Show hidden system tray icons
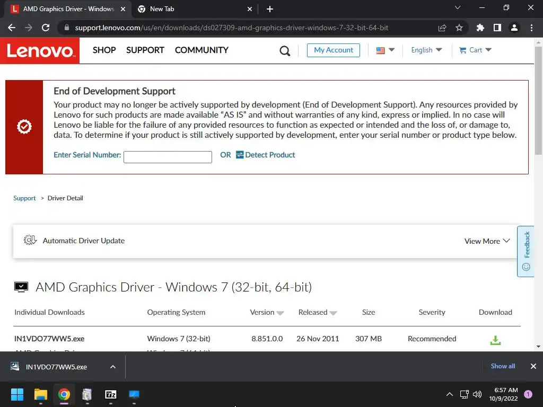Viewport: 543px width, 407px height. point(450,394)
